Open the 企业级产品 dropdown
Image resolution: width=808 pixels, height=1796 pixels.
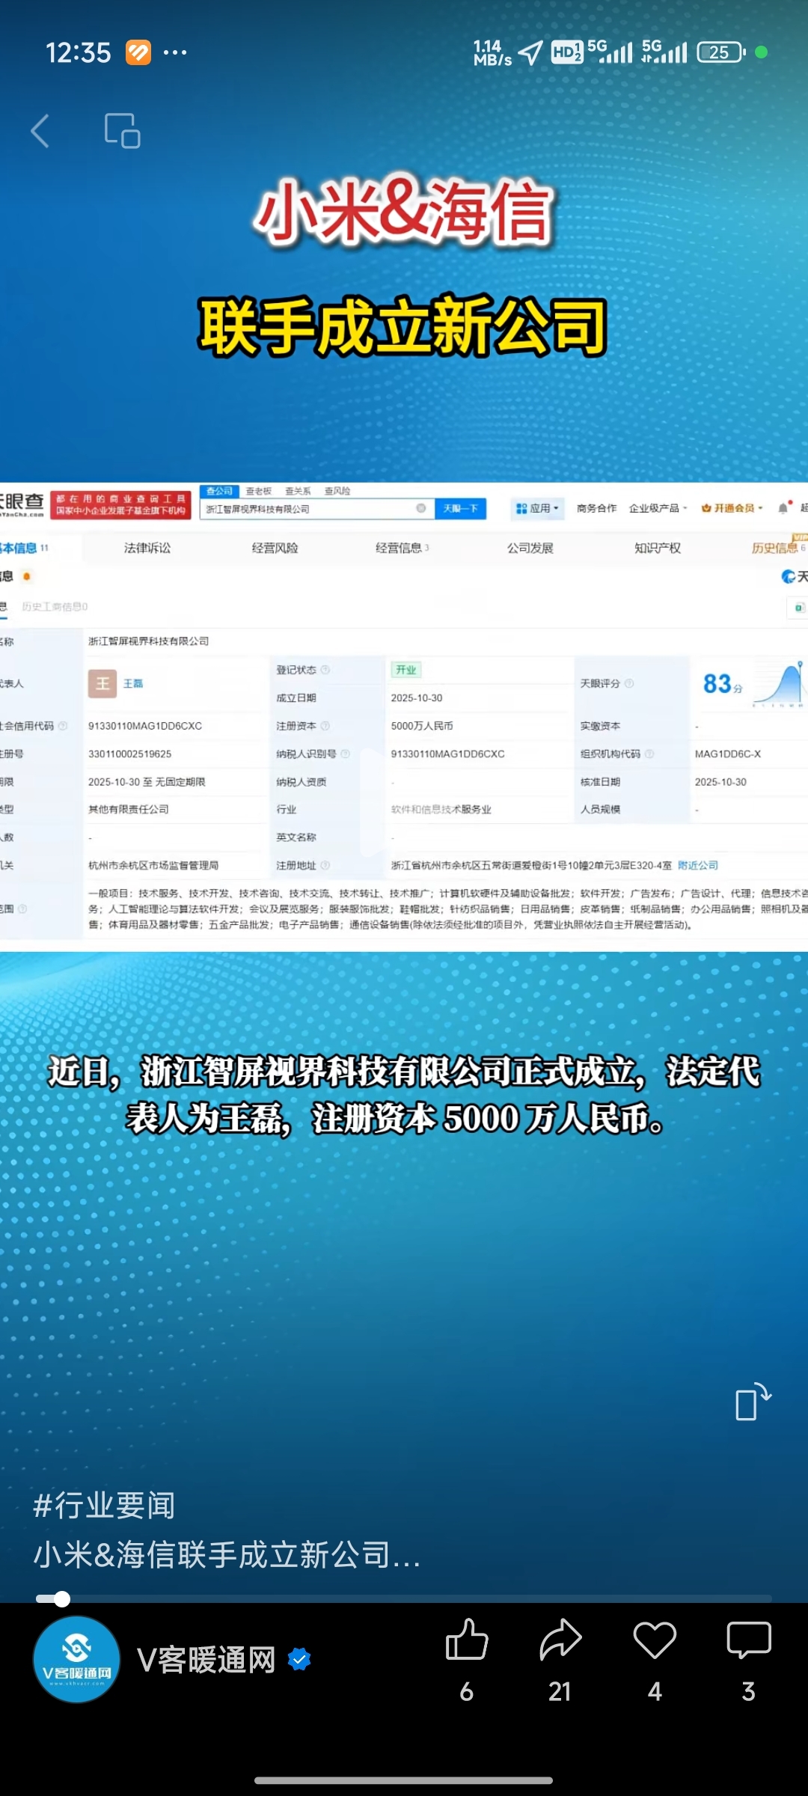click(x=658, y=508)
